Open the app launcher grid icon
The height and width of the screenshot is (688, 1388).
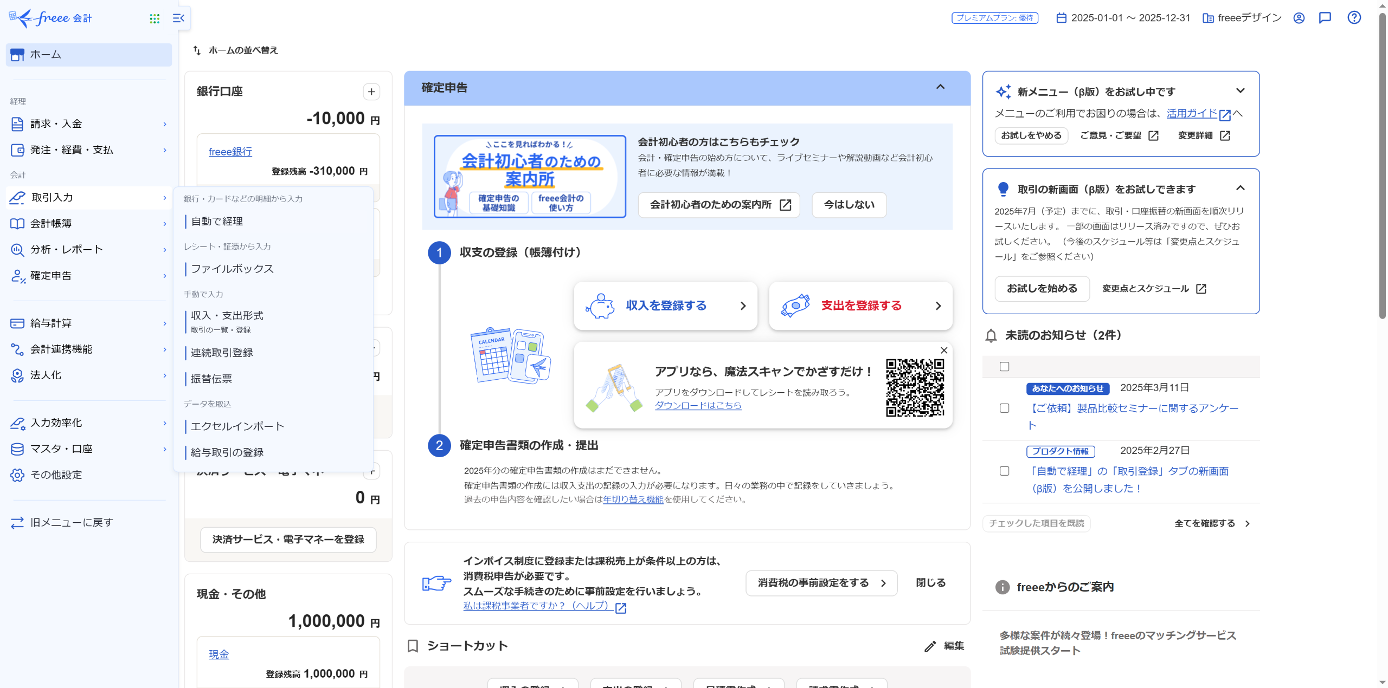[155, 18]
